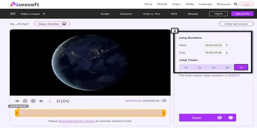Follow download the Pro Version link
The height and width of the screenshot is (128, 257).
point(77,121)
